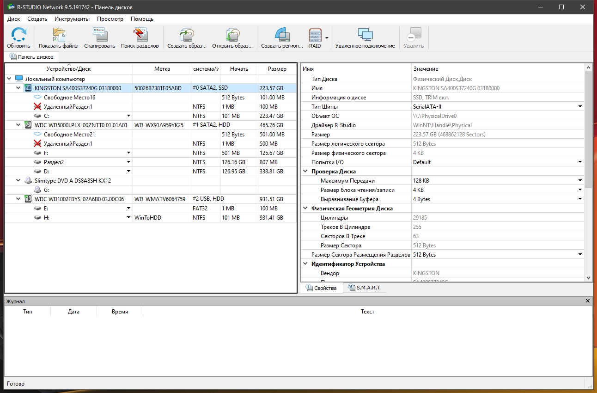Click the Открыть образ icon
The height and width of the screenshot is (393, 597).
point(232,36)
